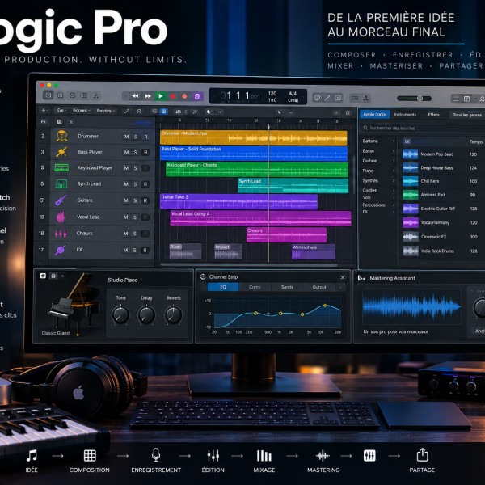485x485 pixels.
Task: Adjust the master volume slider
Action: click(414, 99)
